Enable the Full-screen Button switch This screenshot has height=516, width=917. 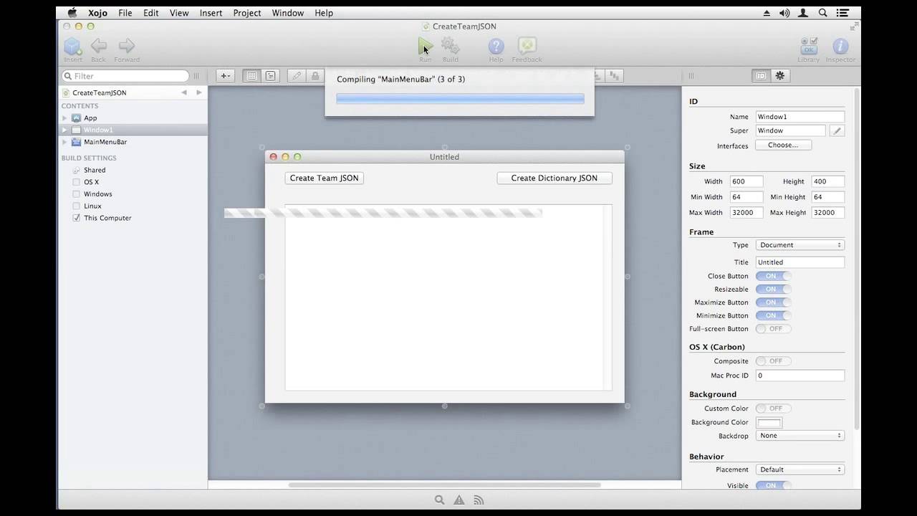pyautogui.click(x=773, y=329)
